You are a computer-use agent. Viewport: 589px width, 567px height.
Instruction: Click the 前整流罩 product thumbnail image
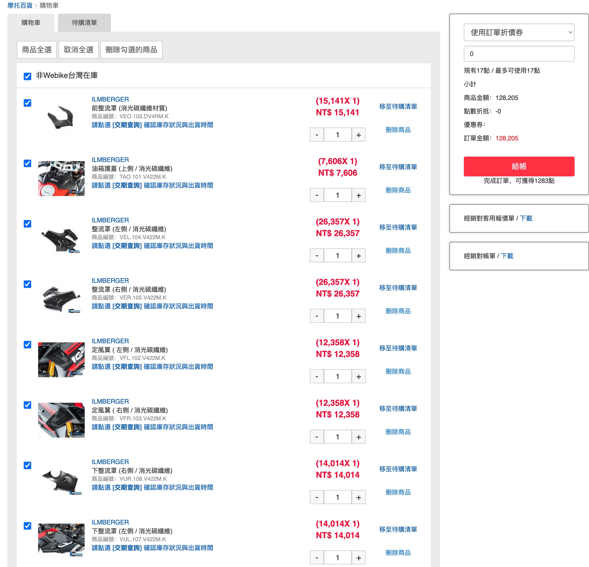[61, 118]
